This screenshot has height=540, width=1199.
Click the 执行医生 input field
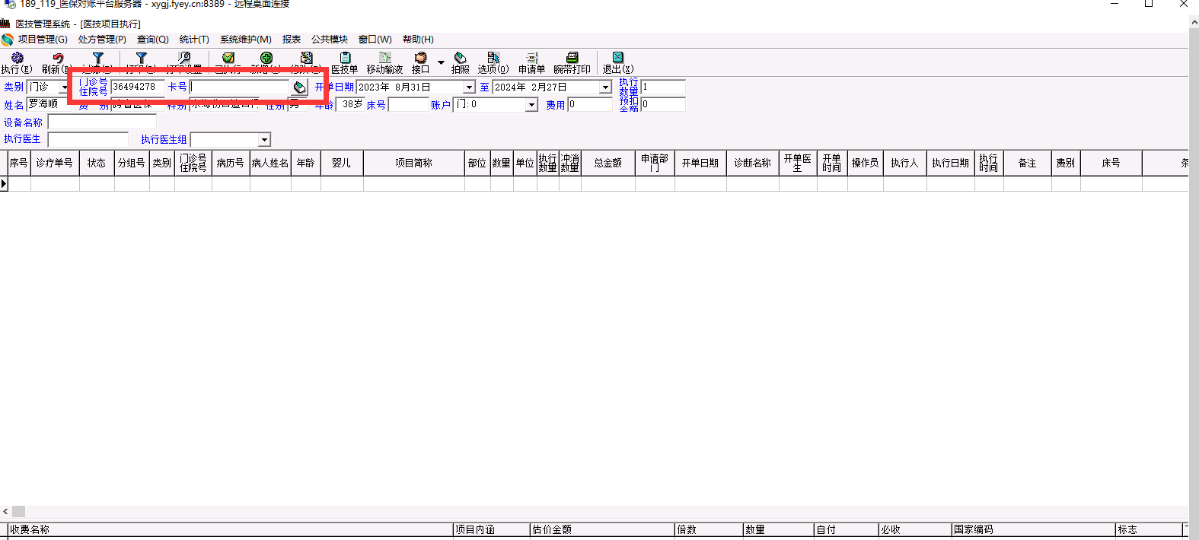88,140
